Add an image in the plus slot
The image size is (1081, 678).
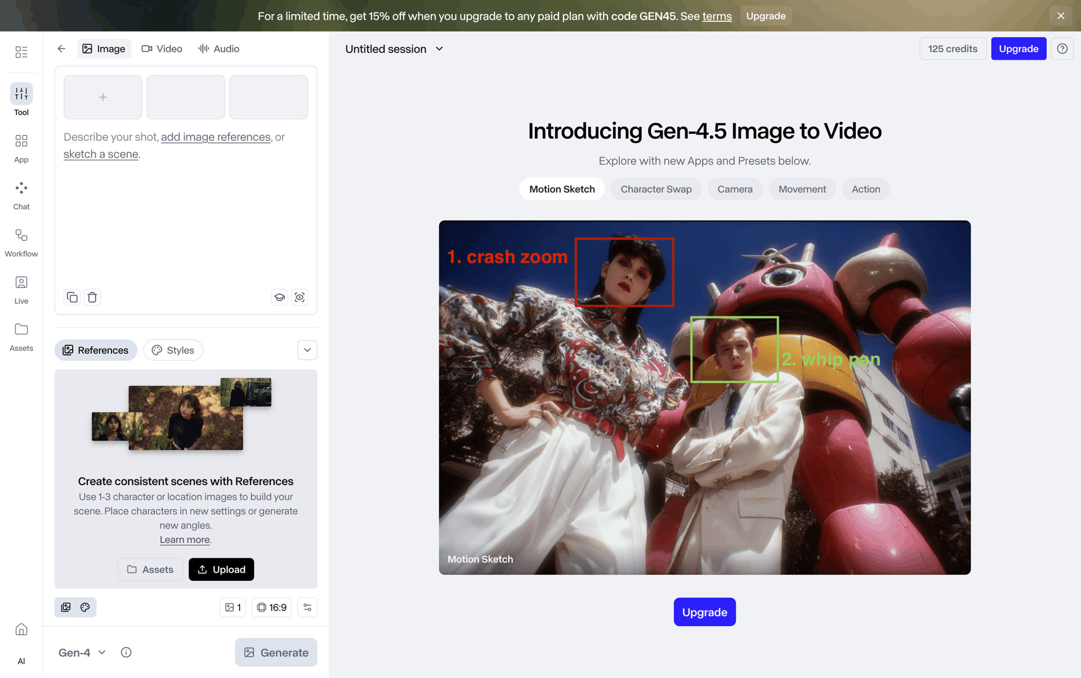[x=102, y=97]
